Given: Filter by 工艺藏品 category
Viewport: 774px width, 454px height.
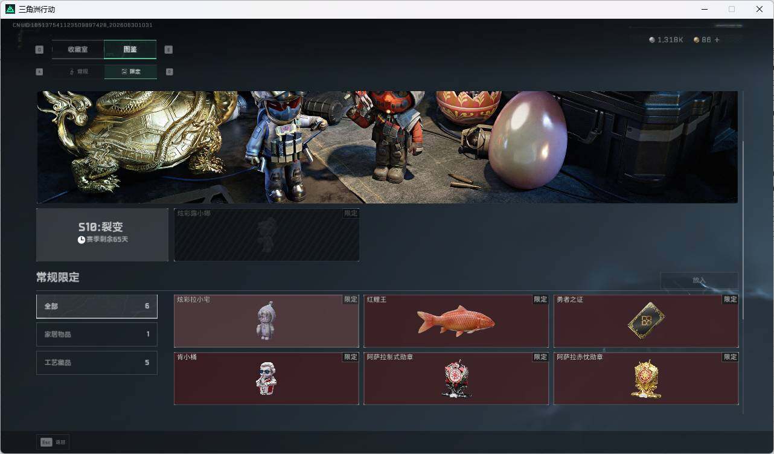Looking at the screenshot, I should [97, 363].
